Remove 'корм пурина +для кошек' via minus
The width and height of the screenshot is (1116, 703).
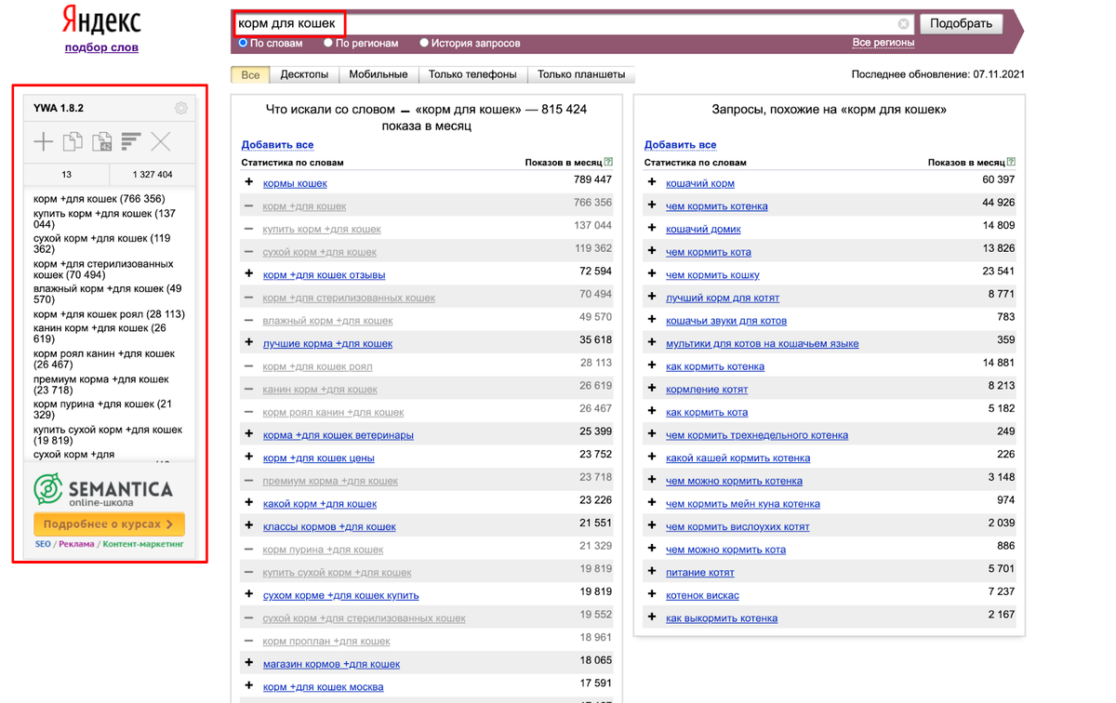tap(249, 549)
